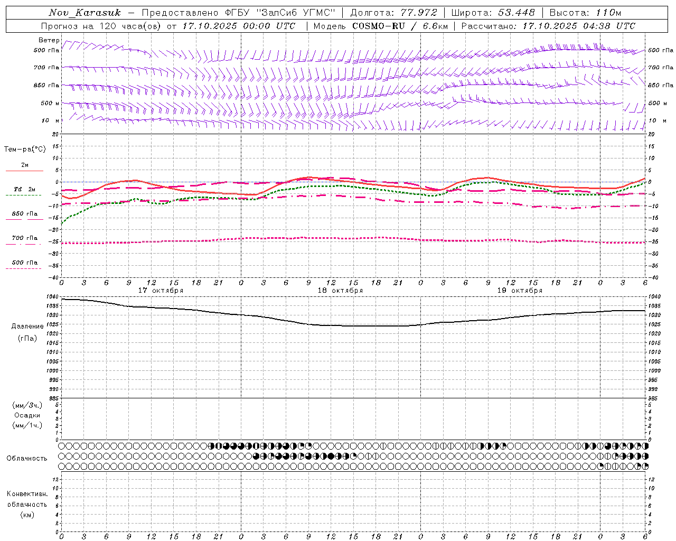Click the '17 октября' date label
Viewport: 676px width, 541px height.
(161, 291)
